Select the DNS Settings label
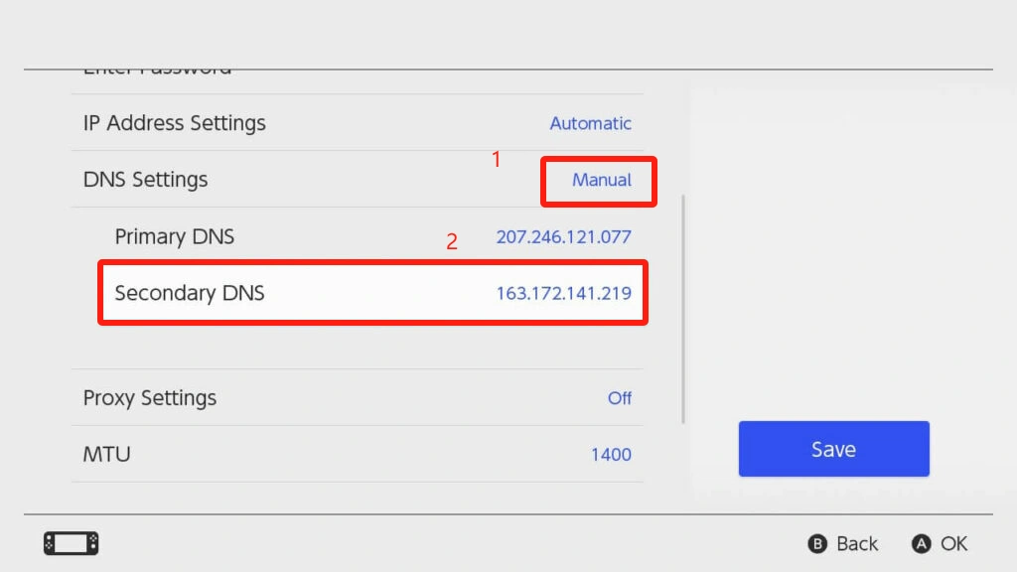This screenshot has width=1017, height=572. [x=146, y=180]
